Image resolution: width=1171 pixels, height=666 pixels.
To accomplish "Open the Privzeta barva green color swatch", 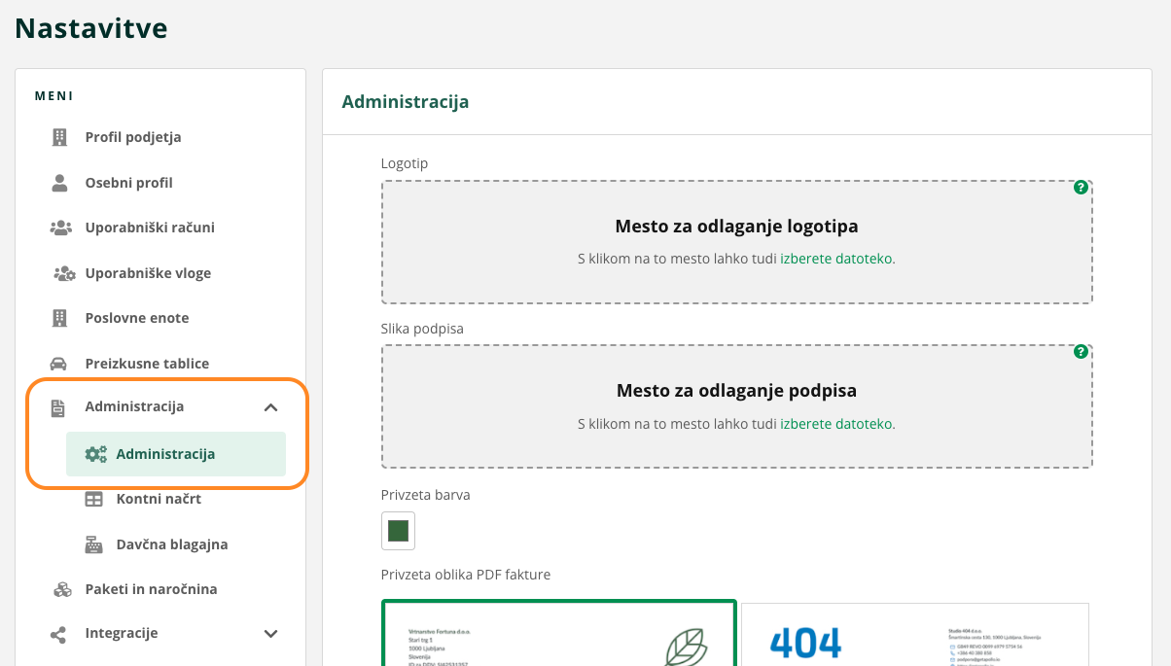I will click(x=398, y=531).
